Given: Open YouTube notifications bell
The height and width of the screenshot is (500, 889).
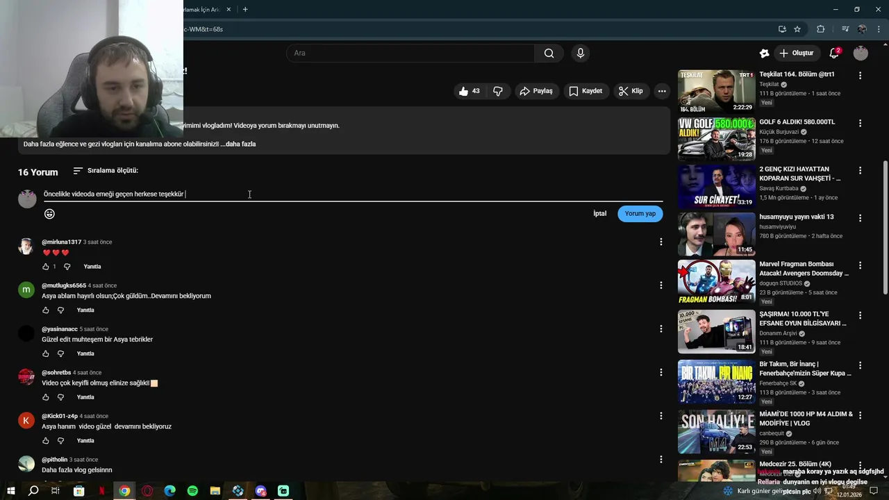Looking at the screenshot, I should (834, 53).
